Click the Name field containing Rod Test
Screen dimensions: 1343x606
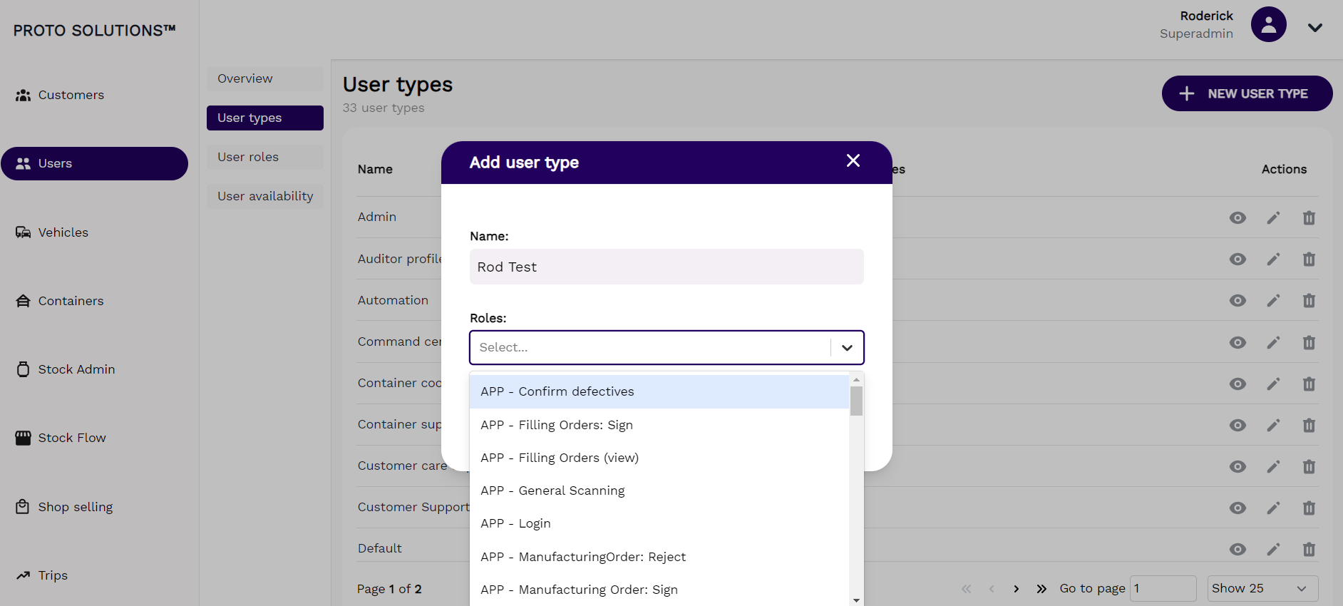(667, 267)
